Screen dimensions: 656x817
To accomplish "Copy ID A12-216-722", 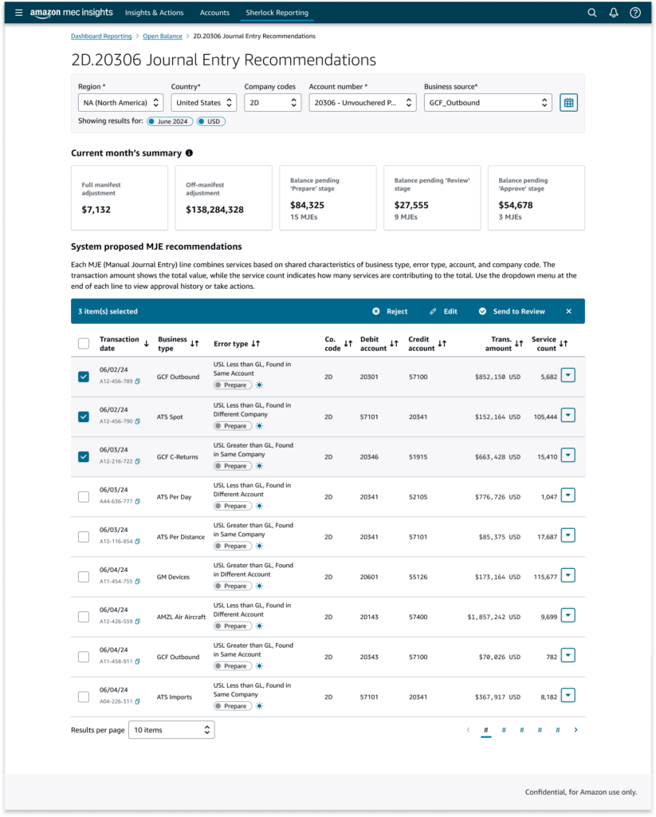I will (137, 462).
